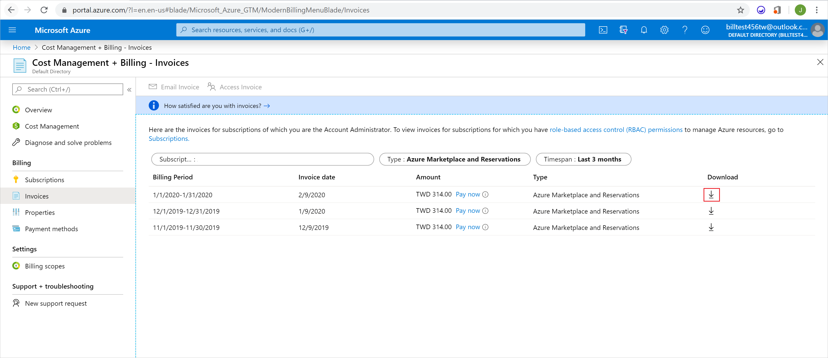Image resolution: width=828 pixels, height=358 pixels.
Task: Expand the Type filter dropdown
Action: [454, 159]
